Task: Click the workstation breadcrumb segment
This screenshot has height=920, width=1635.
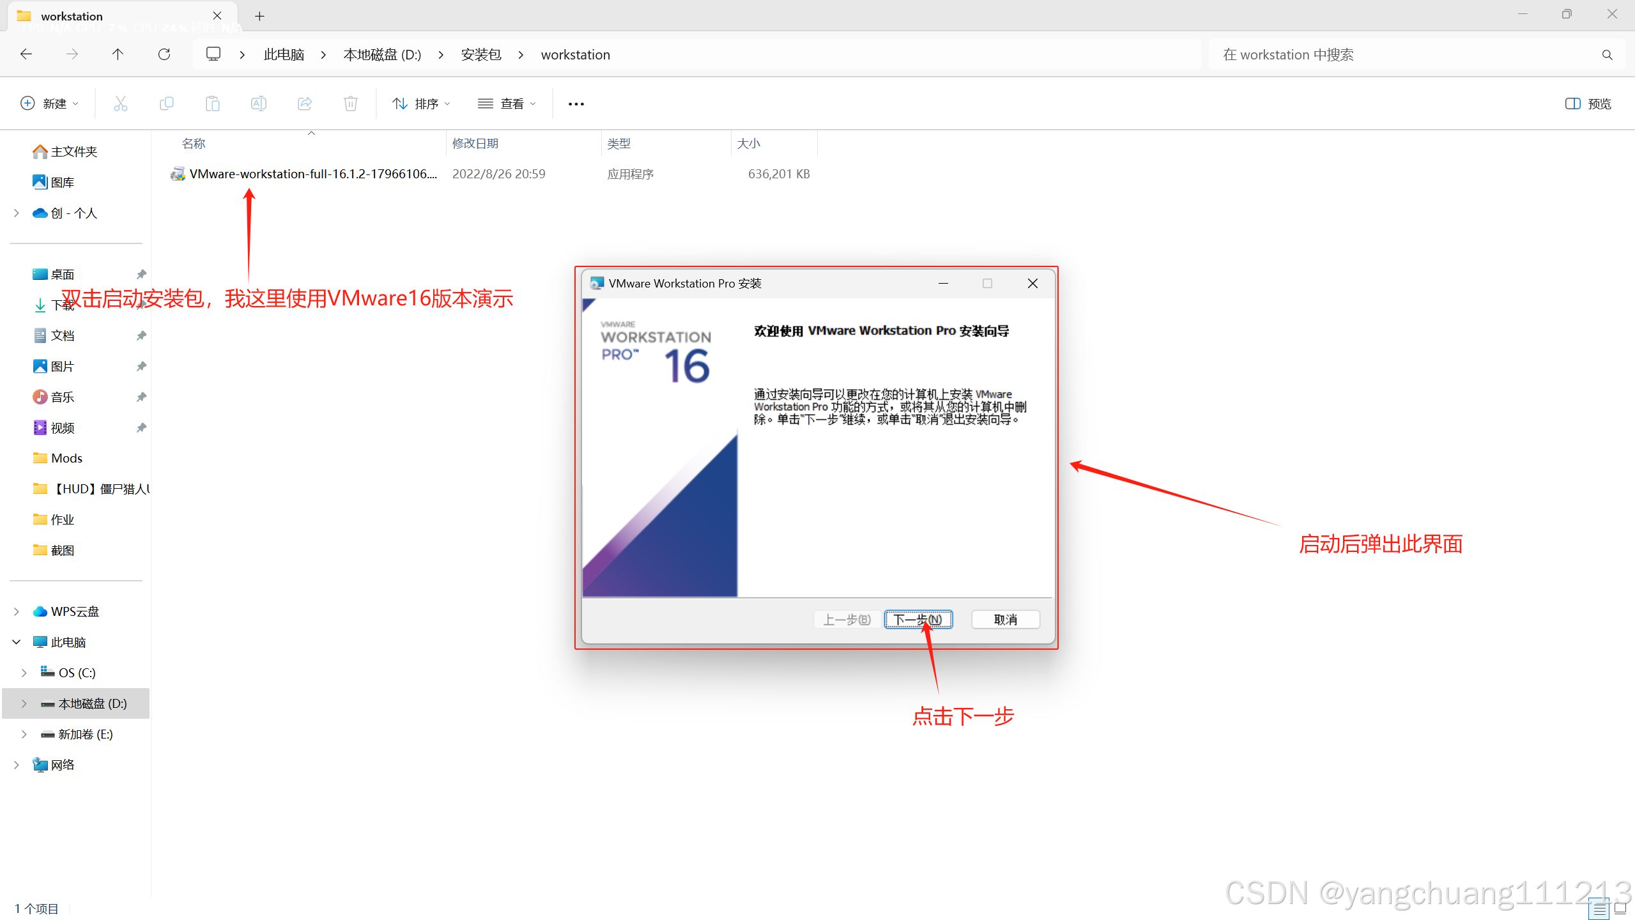Action: 576,55
